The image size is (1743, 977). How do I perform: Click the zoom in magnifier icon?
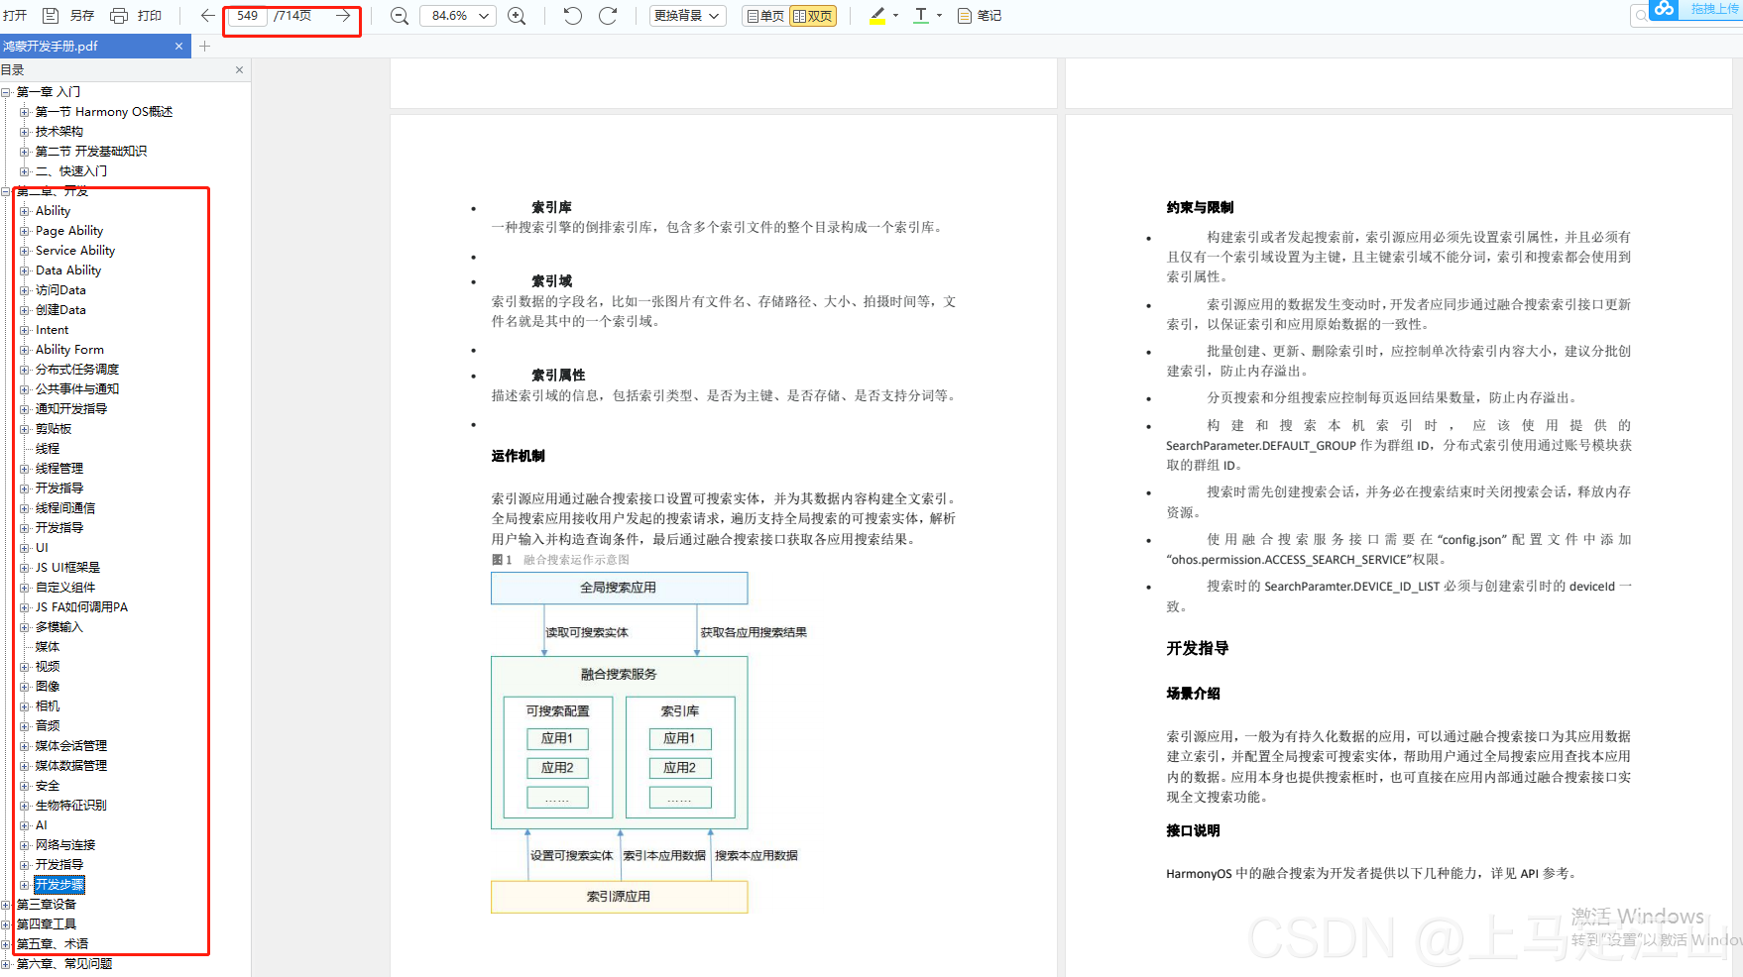coord(517,16)
